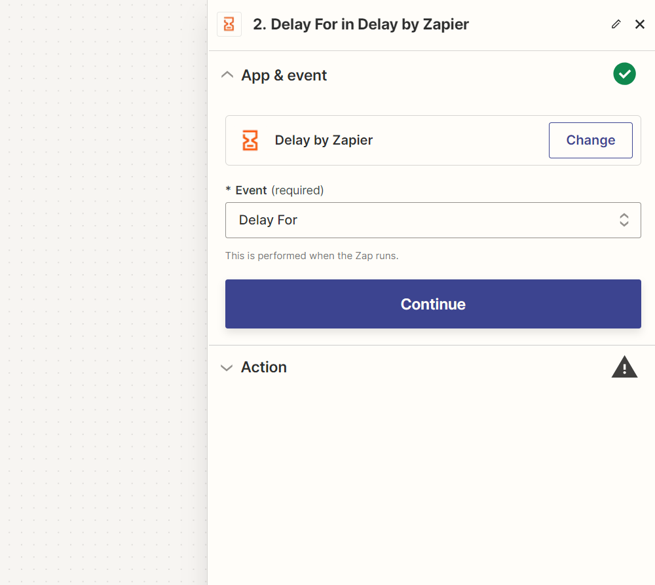Click the "Event (required)" field label
Viewport: 655px width, 585px height.
coord(275,190)
